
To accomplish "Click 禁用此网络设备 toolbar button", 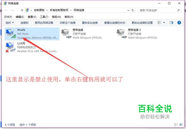I will (x=44, y=23).
